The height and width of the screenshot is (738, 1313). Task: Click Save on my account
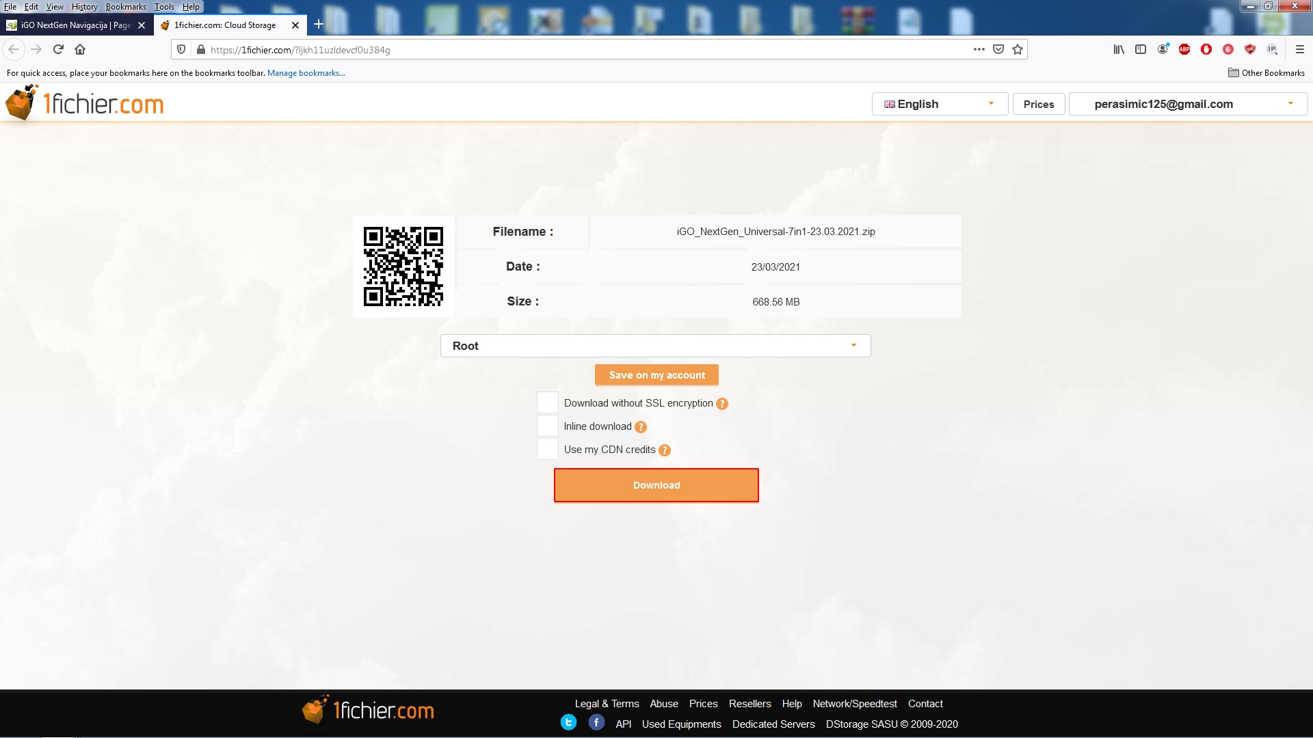[x=656, y=375]
